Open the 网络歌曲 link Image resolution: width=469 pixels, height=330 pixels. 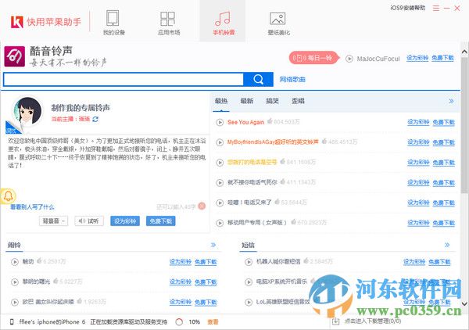292,80
